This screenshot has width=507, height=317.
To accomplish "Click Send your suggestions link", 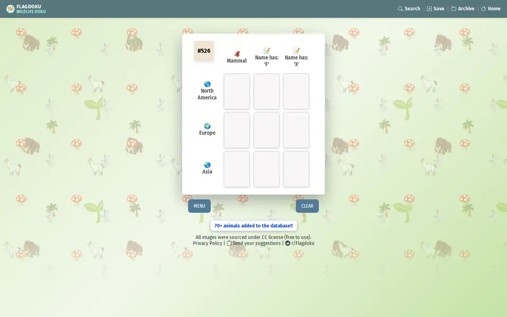I will click(x=257, y=243).
